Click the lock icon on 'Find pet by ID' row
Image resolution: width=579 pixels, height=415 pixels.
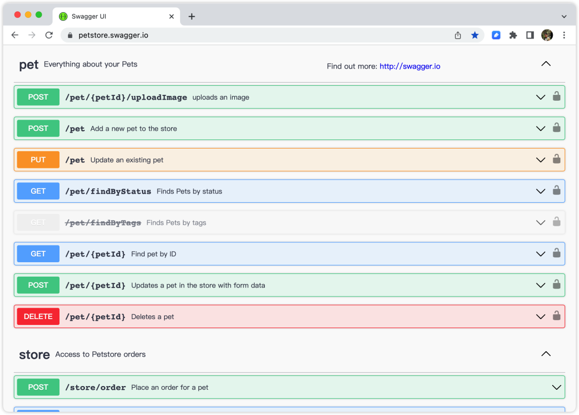tap(556, 254)
